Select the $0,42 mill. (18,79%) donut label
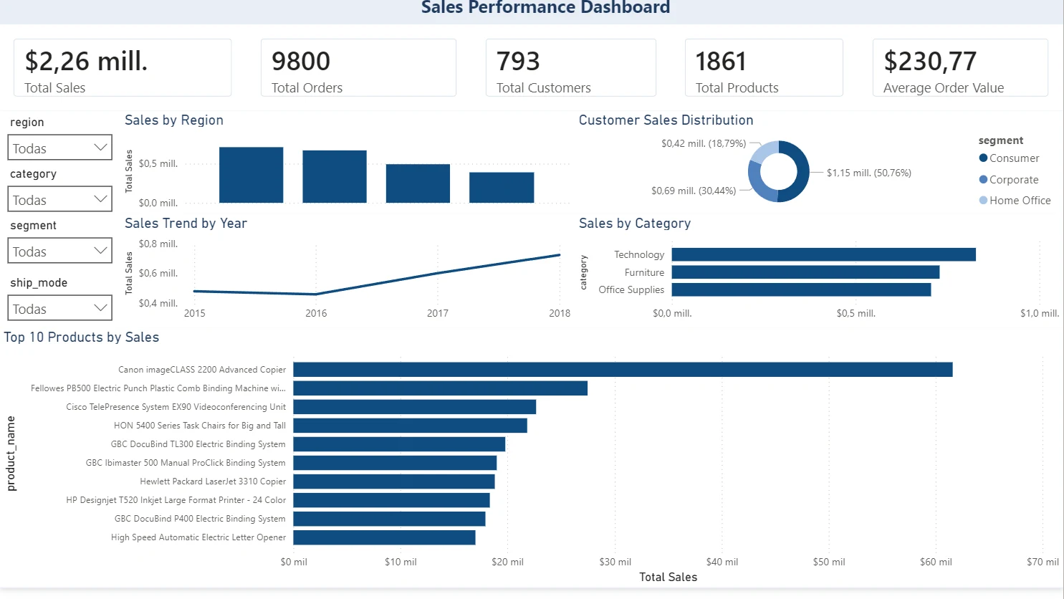Image resolution: width=1064 pixels, height=599 pixels. click(704, 143)
